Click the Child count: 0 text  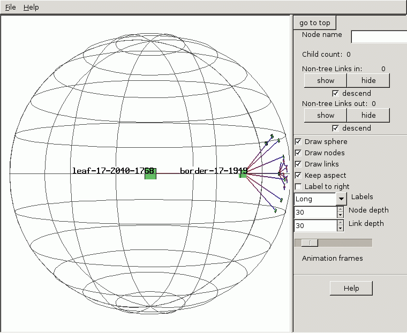point(326,54)
